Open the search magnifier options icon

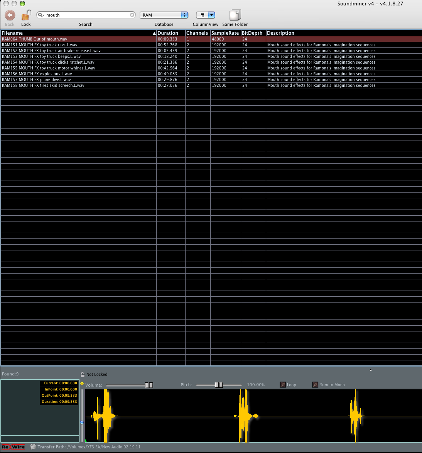41,15
